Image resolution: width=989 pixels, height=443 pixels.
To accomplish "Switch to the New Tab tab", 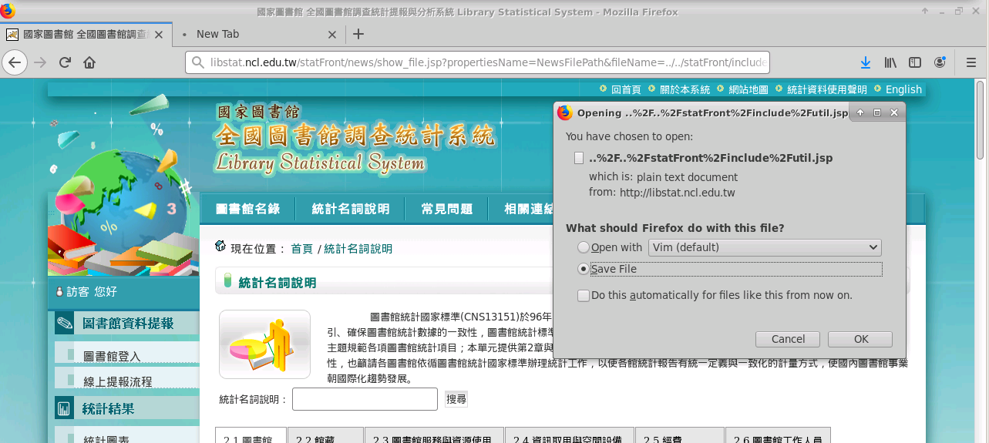I will [x=258, y=34].
